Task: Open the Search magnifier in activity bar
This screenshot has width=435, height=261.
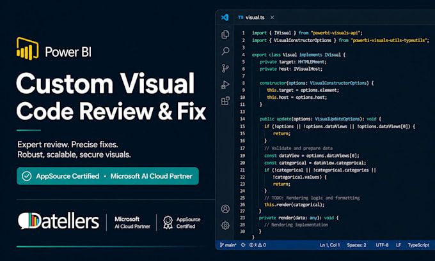Action: [x=225, y=51]
